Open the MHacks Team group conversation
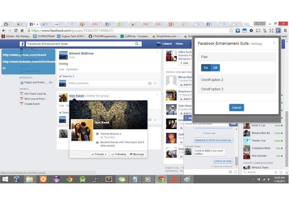The width and height of the screenshot is (289, 205). (x=260, y=168)
